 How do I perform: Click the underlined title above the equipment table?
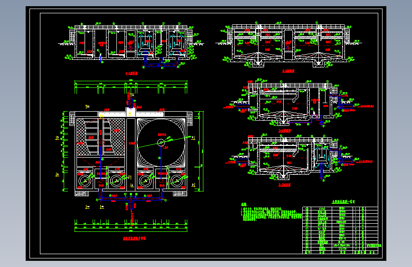tap(343, 202)
